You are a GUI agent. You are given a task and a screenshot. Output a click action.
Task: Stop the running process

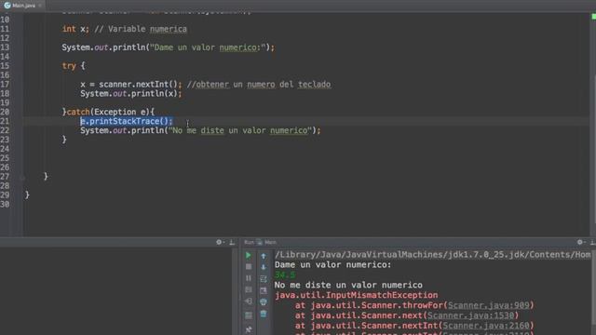(249, 267)
